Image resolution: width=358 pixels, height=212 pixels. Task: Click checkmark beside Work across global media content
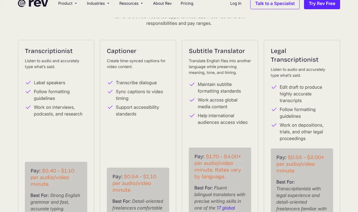click(192, 100)
